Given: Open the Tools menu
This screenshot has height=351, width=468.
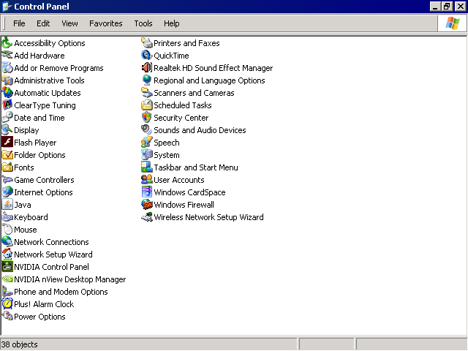Looking at the screenshot, I should tap(143, 23).
